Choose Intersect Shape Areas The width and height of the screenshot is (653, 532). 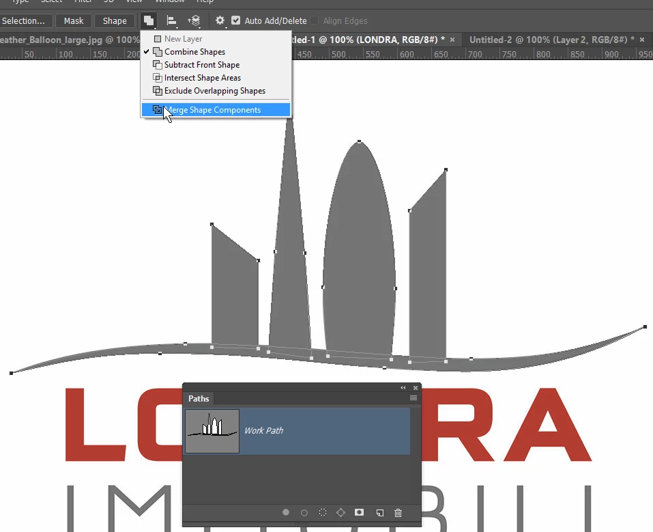216,78
